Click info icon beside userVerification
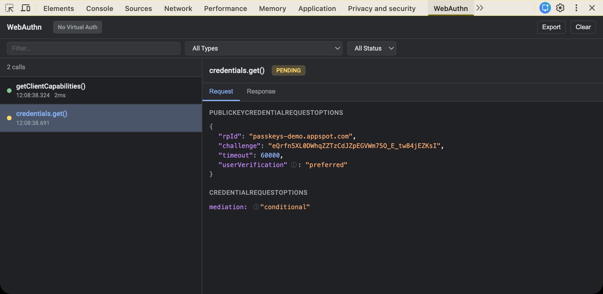The width and height of the screenshot is (603, 294). click(294, 165)
